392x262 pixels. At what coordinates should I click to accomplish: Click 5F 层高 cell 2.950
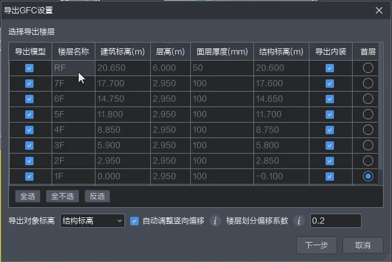tap(170, 114)
